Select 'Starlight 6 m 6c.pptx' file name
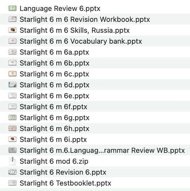The image size is (190, 191). [x=55, y=74]
